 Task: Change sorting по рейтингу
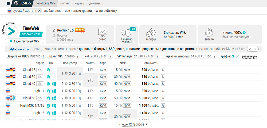[106, 11]
